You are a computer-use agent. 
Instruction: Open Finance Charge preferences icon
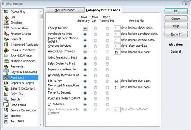(x=6, y=34)
